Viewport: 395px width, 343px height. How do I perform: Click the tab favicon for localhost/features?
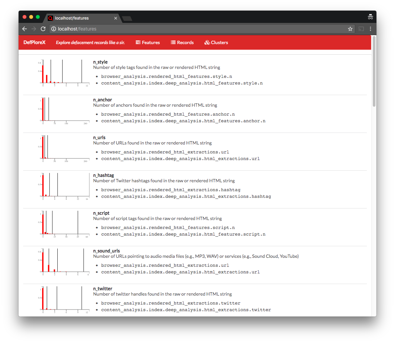coord(50,18)
